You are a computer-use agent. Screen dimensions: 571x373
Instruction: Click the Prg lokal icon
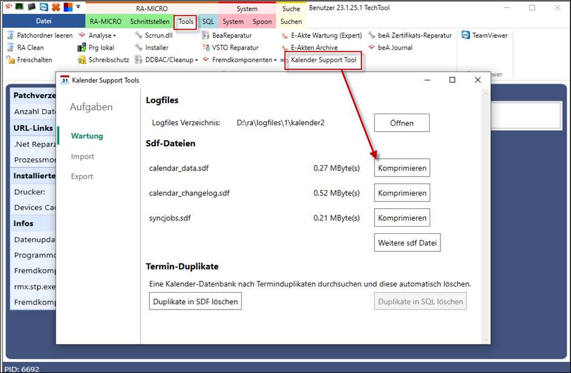82,47
